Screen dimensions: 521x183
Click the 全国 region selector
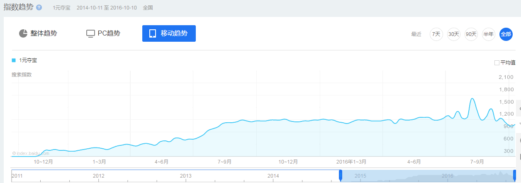pyautogui.click(x=148, y=8)
